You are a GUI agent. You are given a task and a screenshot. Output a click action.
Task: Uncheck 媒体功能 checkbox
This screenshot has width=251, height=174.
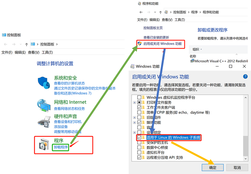[139, 122]
